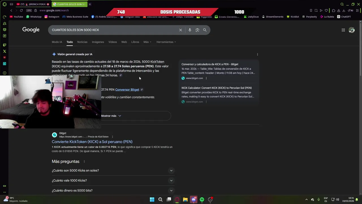Open the sidebar player icon
This screenshot has height=204, width=362.
pyautogui.click(x=5, y=73)
